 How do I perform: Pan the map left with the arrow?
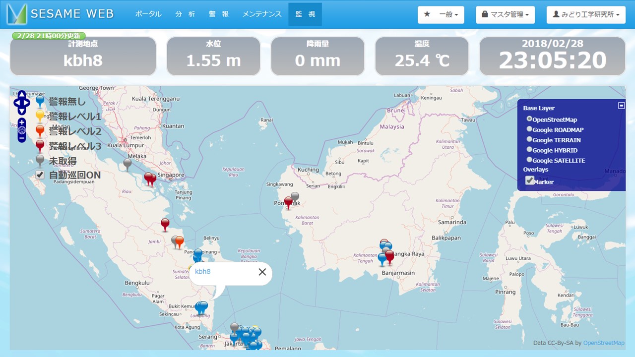click(x=17, y=103)
